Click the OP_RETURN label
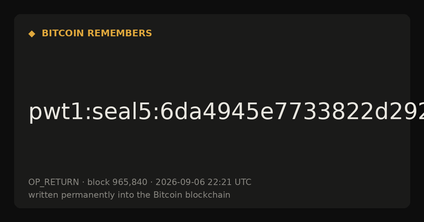 coord(54,183)
